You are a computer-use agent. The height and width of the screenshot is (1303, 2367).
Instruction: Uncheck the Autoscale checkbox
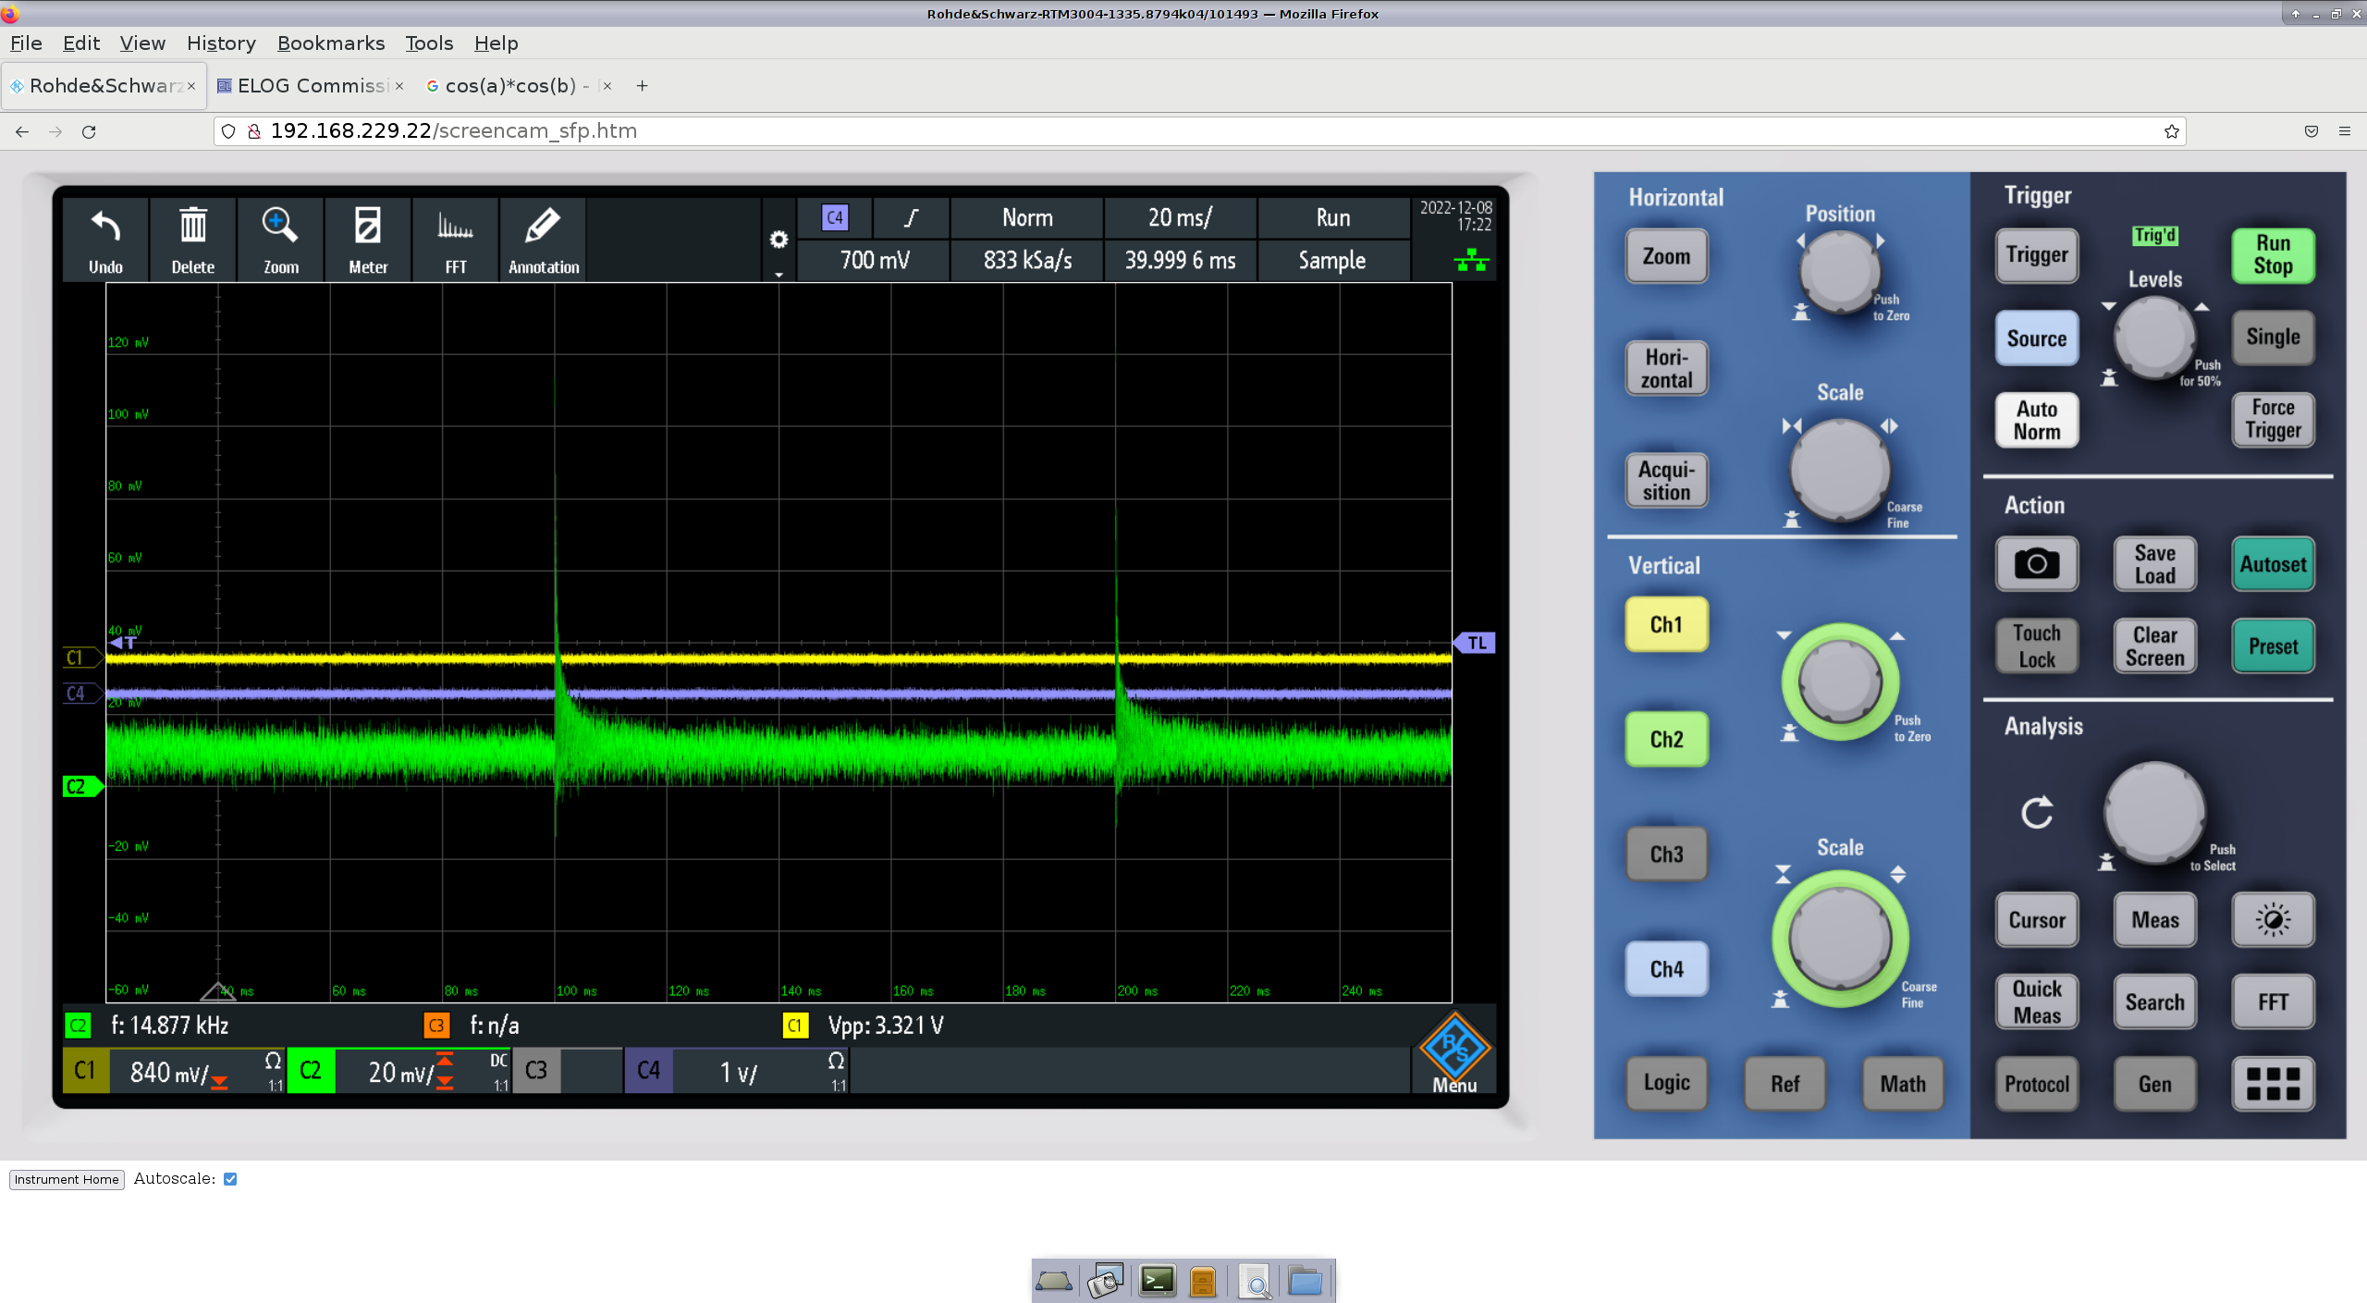(x=230, y=1179)
